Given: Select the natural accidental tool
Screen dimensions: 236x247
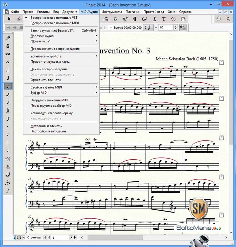Looking at the screenshot, I should pyautogui.click(x=8, y=151).
